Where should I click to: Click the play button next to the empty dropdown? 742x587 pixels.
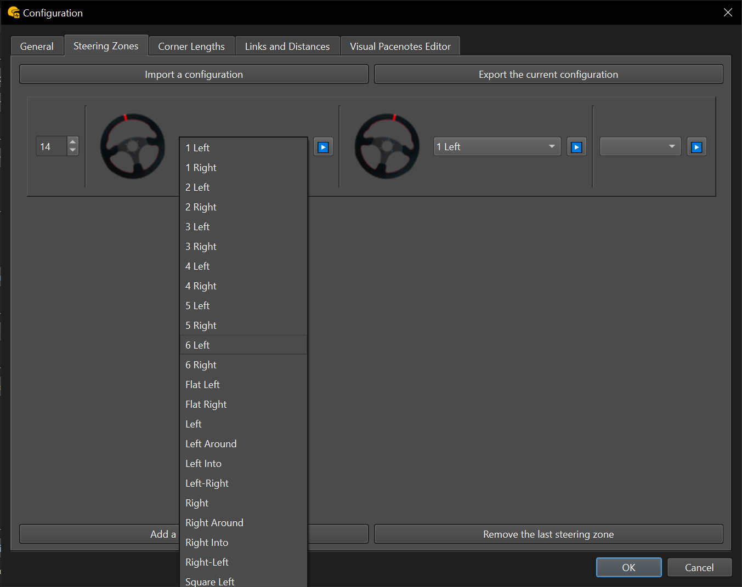coord(696,147)
